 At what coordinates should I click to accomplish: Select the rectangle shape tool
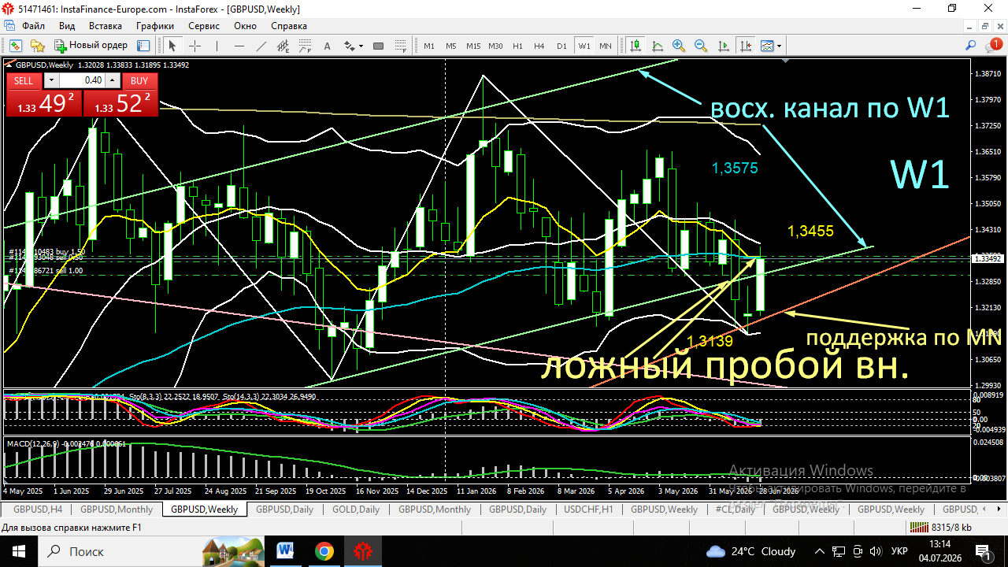(378, 46)
